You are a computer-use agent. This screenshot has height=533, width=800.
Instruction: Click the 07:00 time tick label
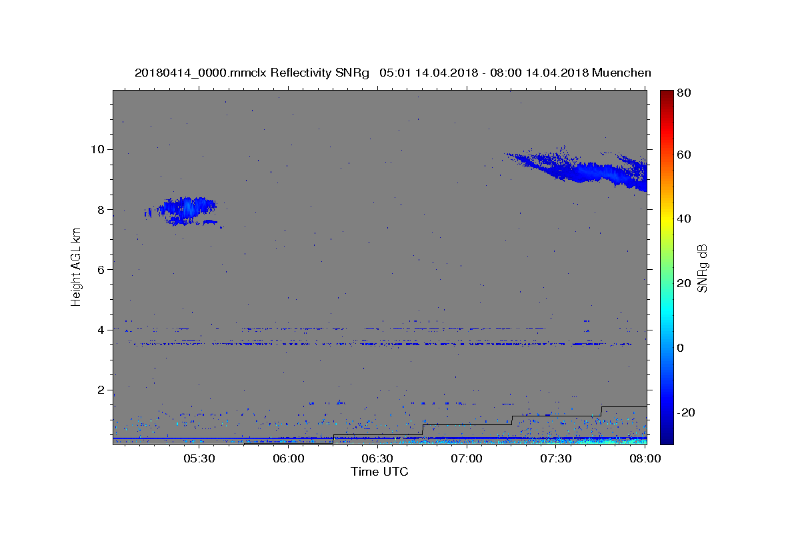[x=467, y=459]
